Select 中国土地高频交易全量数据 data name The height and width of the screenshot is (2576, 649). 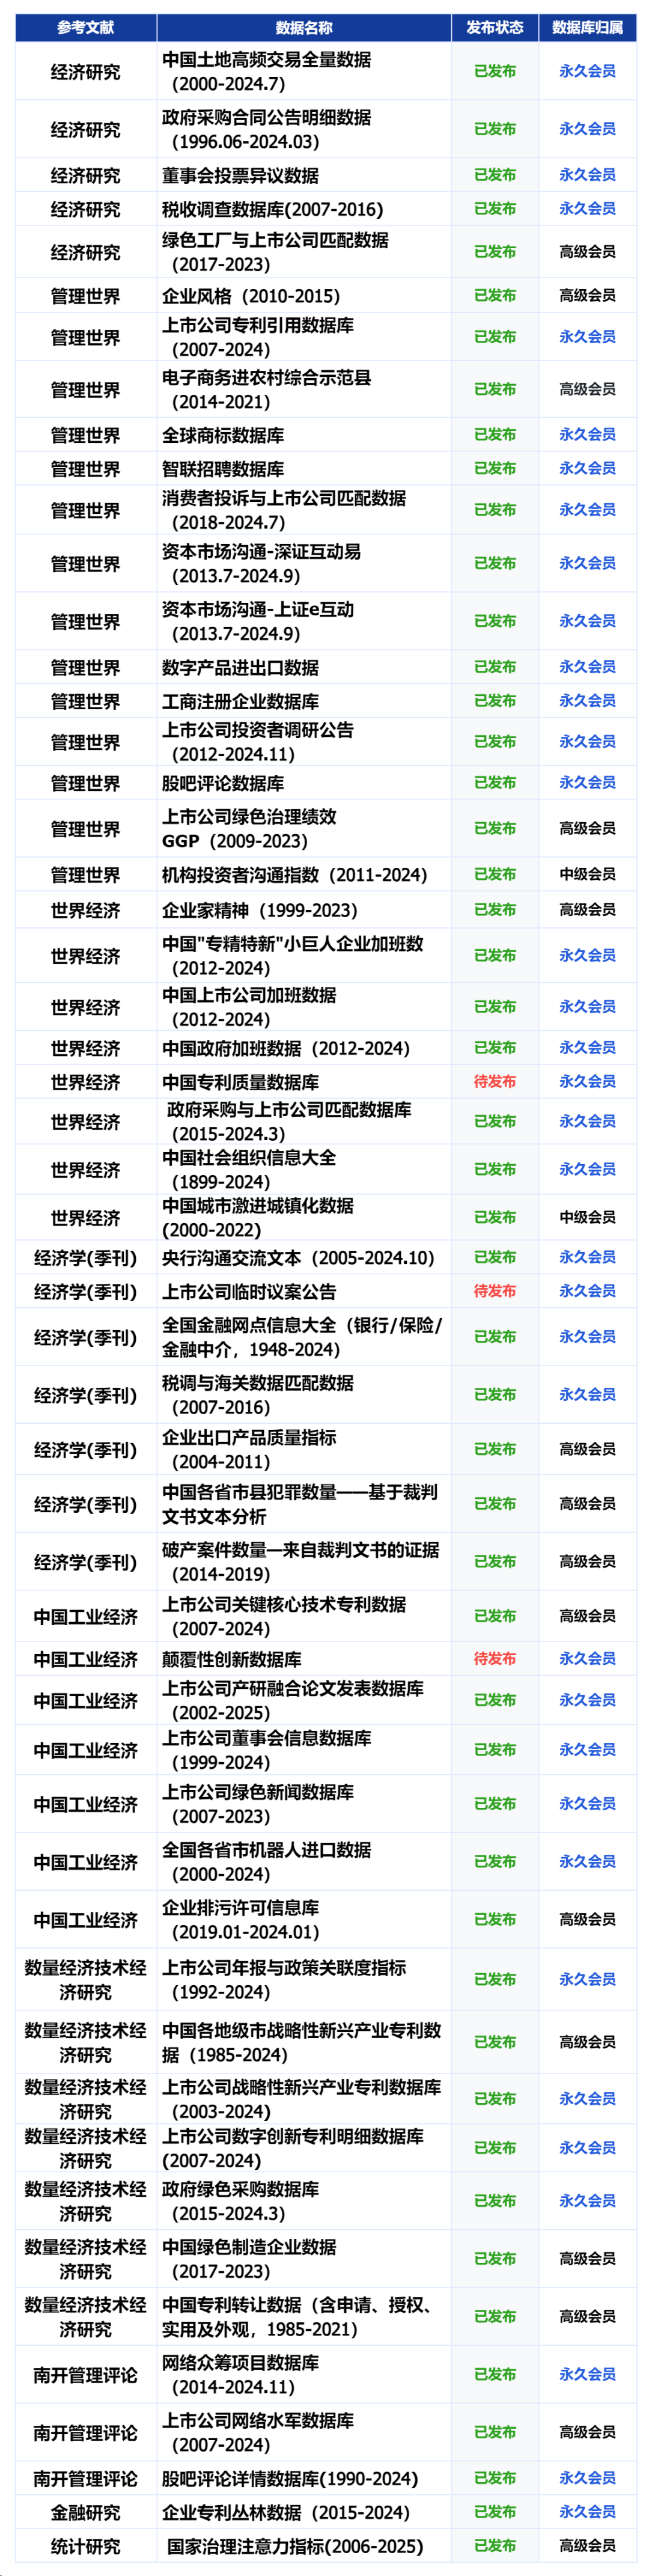point(267,72)
